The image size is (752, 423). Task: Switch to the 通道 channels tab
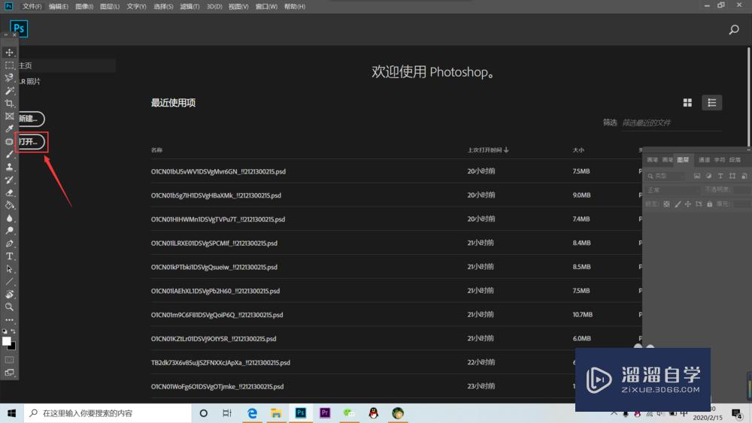tap(704, 159)
